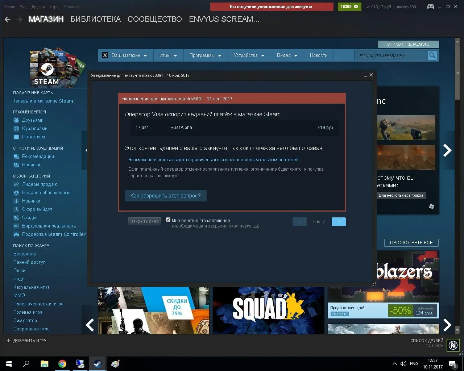Go back with the left arrow
Image resolution: width=464 pixels, height=371 pixels.
coord(7,20)
